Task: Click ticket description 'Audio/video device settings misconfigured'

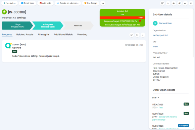Action: point(36,56)
